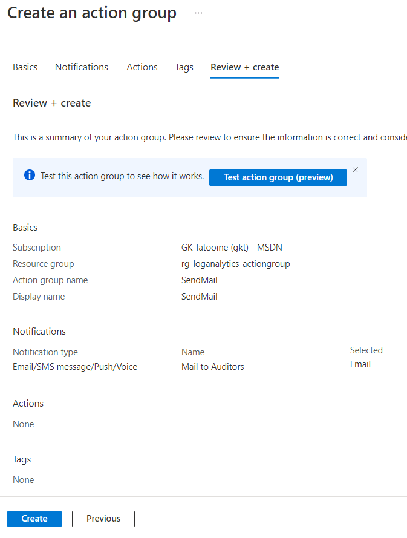407x538 pixels.
Task: Click the Create button
Action: pos(34,519)
